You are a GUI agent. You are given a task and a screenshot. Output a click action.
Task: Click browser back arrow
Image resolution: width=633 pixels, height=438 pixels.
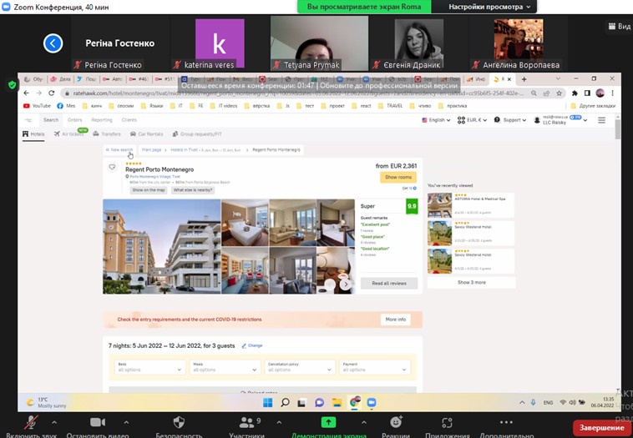[27, 93]
